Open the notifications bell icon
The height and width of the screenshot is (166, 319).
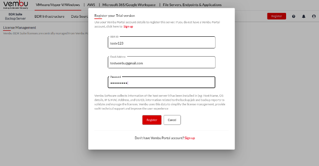tap(303, 16)
